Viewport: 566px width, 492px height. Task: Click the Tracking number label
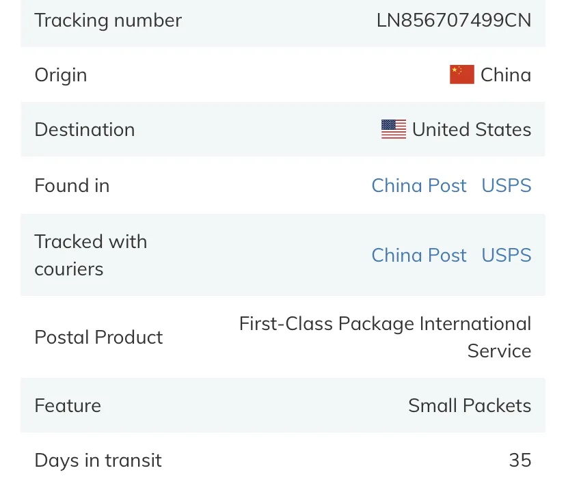tap(108, 20)
